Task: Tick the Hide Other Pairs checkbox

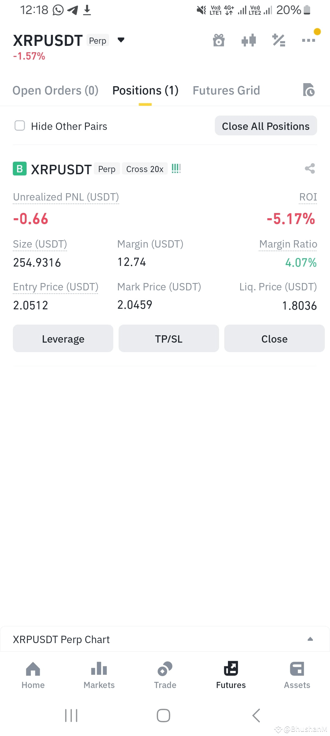Action: click(20, 126)
